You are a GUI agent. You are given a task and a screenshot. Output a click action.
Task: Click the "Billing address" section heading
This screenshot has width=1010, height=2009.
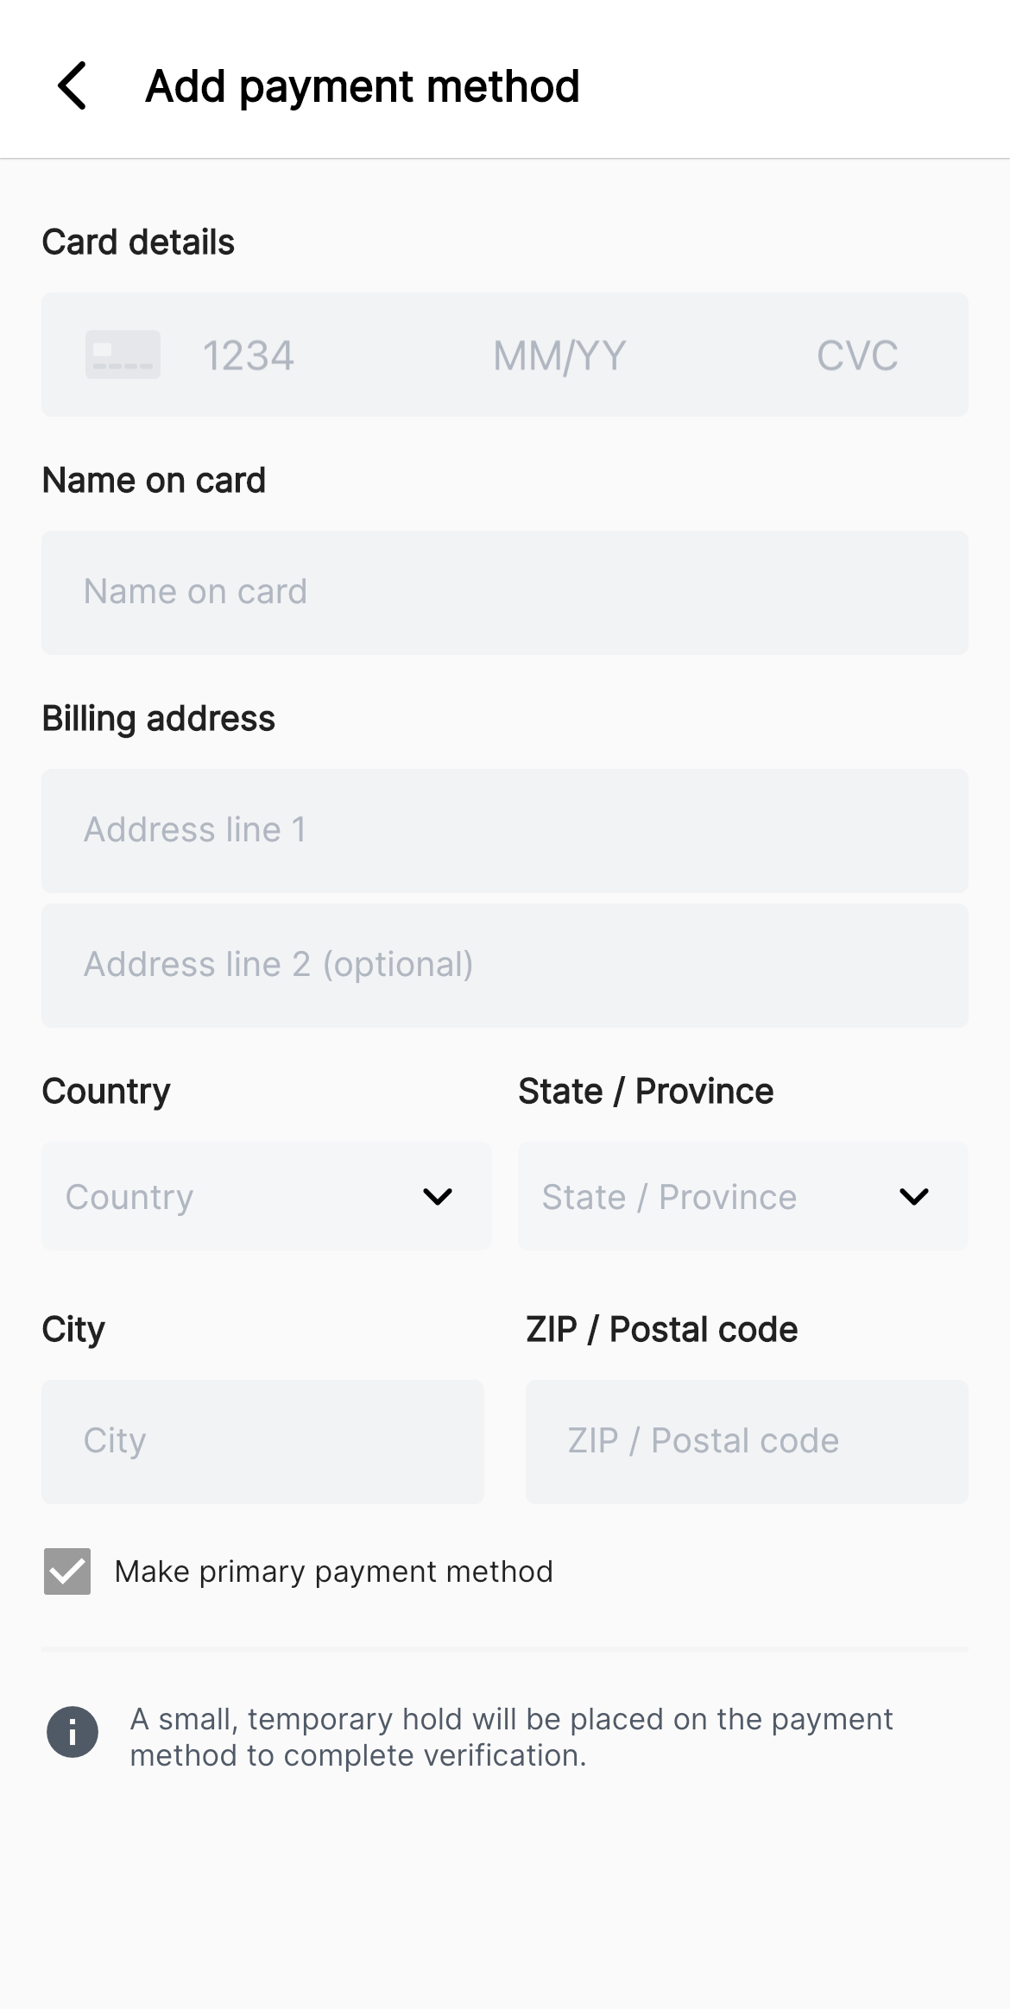tap(159, 719)
